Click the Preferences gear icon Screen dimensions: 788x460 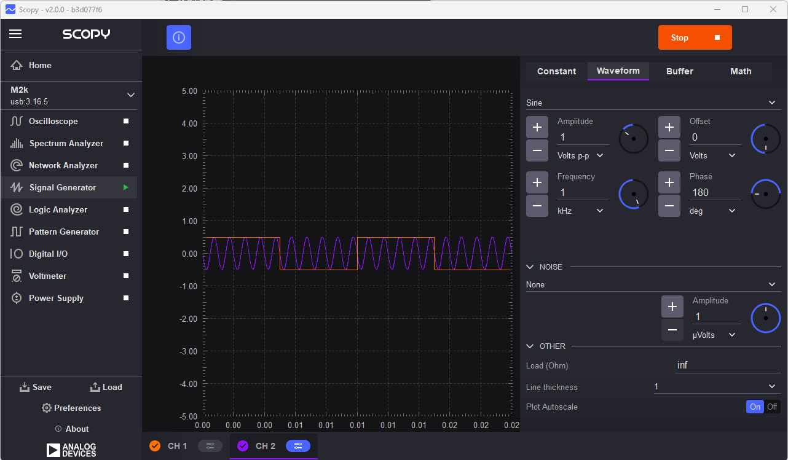tap(46, 408)
